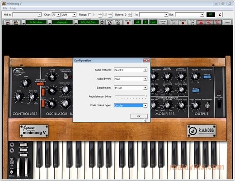The height and width of the screenshot is (181, 235).
Task: Open the KS_Vel_Seq preset menu arrow
Action: (x=76, y=23)
